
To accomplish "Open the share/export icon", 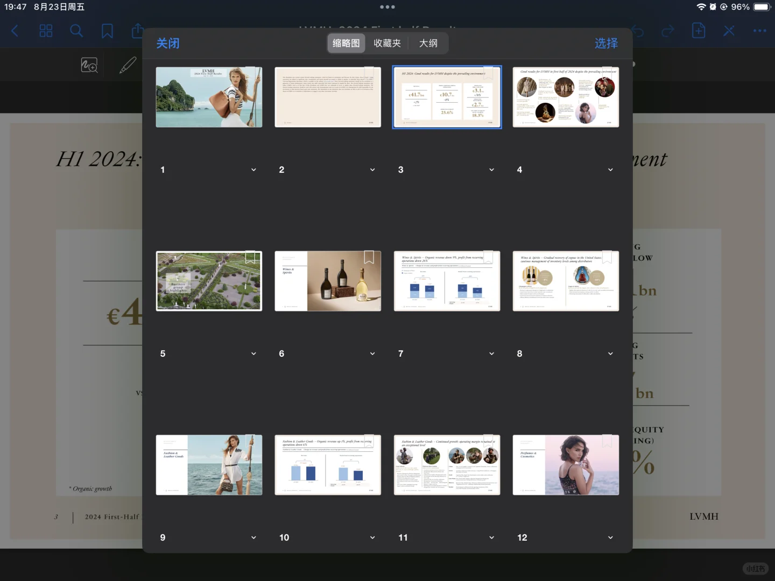I will pos(138,31).
